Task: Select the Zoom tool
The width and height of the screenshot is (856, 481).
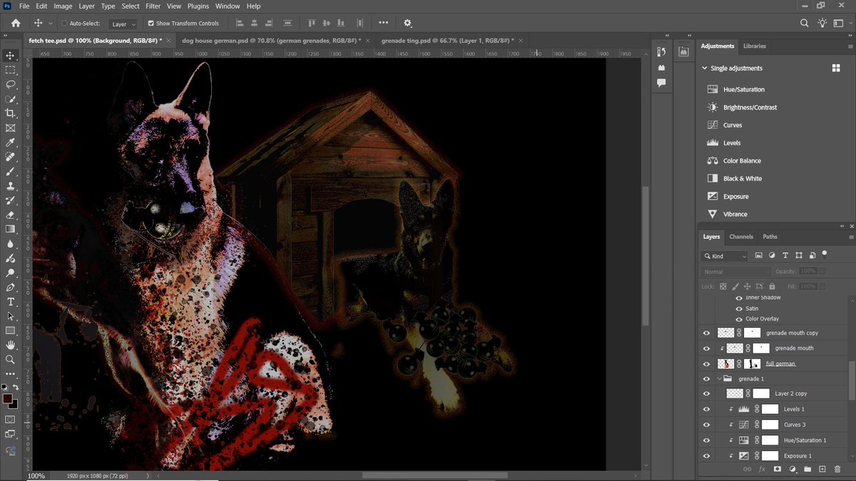Action: click(10, 360)
